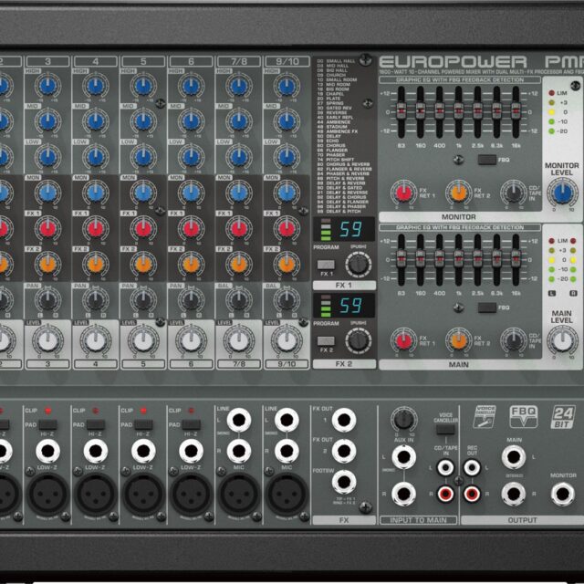Click the channel 6 FX 2 orange knob
This screenshot has height=584, width=584.
(190, 262)
